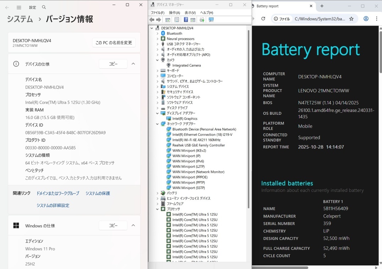382x269 pixels.
Task: Open the Chrome profile icon
Action: click(x=366, y=19)
